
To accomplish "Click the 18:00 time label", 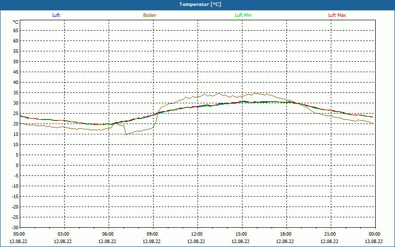I will (286, 234).
